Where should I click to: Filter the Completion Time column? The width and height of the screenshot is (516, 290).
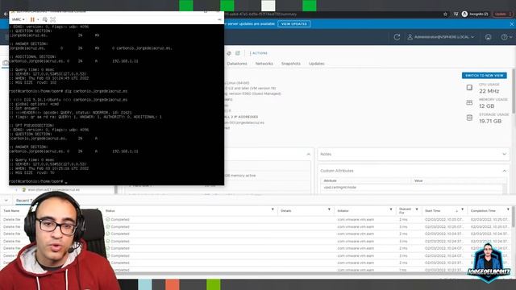click(508, 209)
